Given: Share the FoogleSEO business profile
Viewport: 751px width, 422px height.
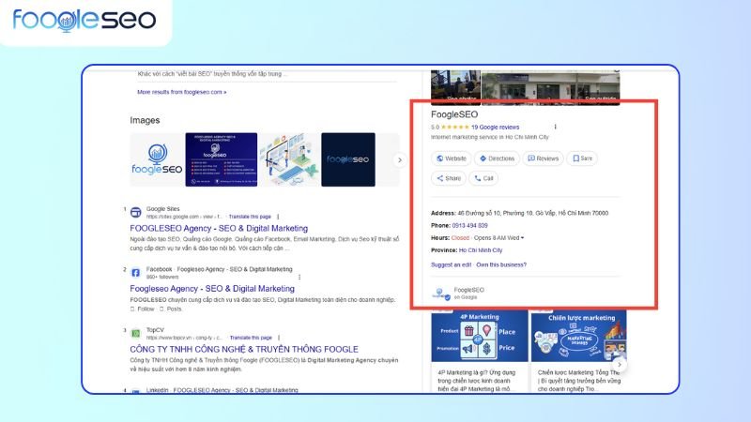Looking at the screenshot, I should click(x=448, y=177).
